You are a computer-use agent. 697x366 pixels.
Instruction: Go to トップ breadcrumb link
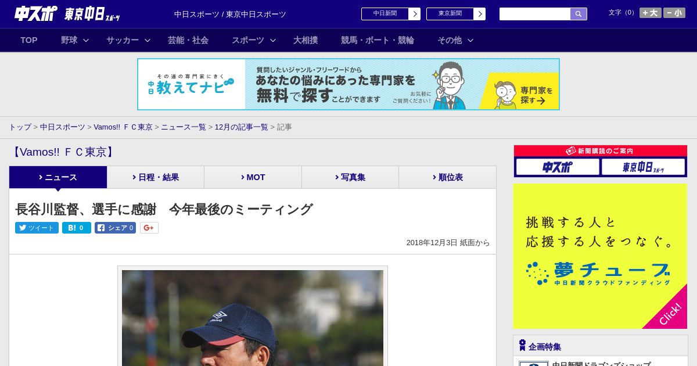tap(20, 127)
